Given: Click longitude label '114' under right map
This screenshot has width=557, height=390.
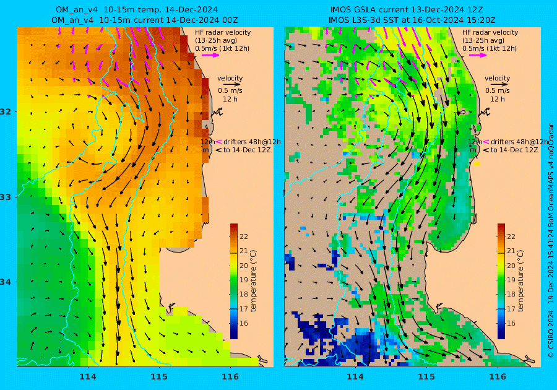Looking at the screenshot, I should 355,377.
